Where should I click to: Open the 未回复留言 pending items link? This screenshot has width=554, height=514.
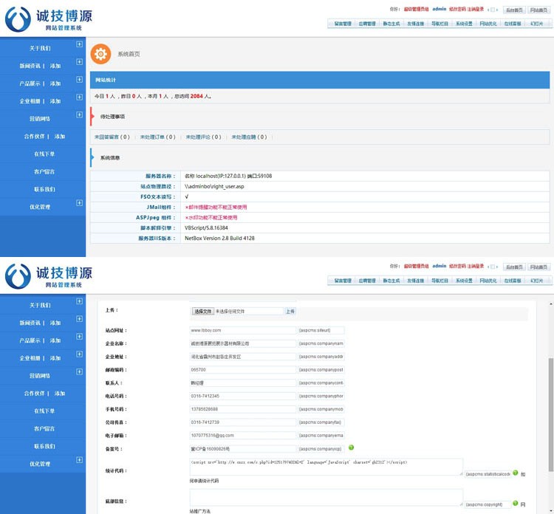point(112,137)
